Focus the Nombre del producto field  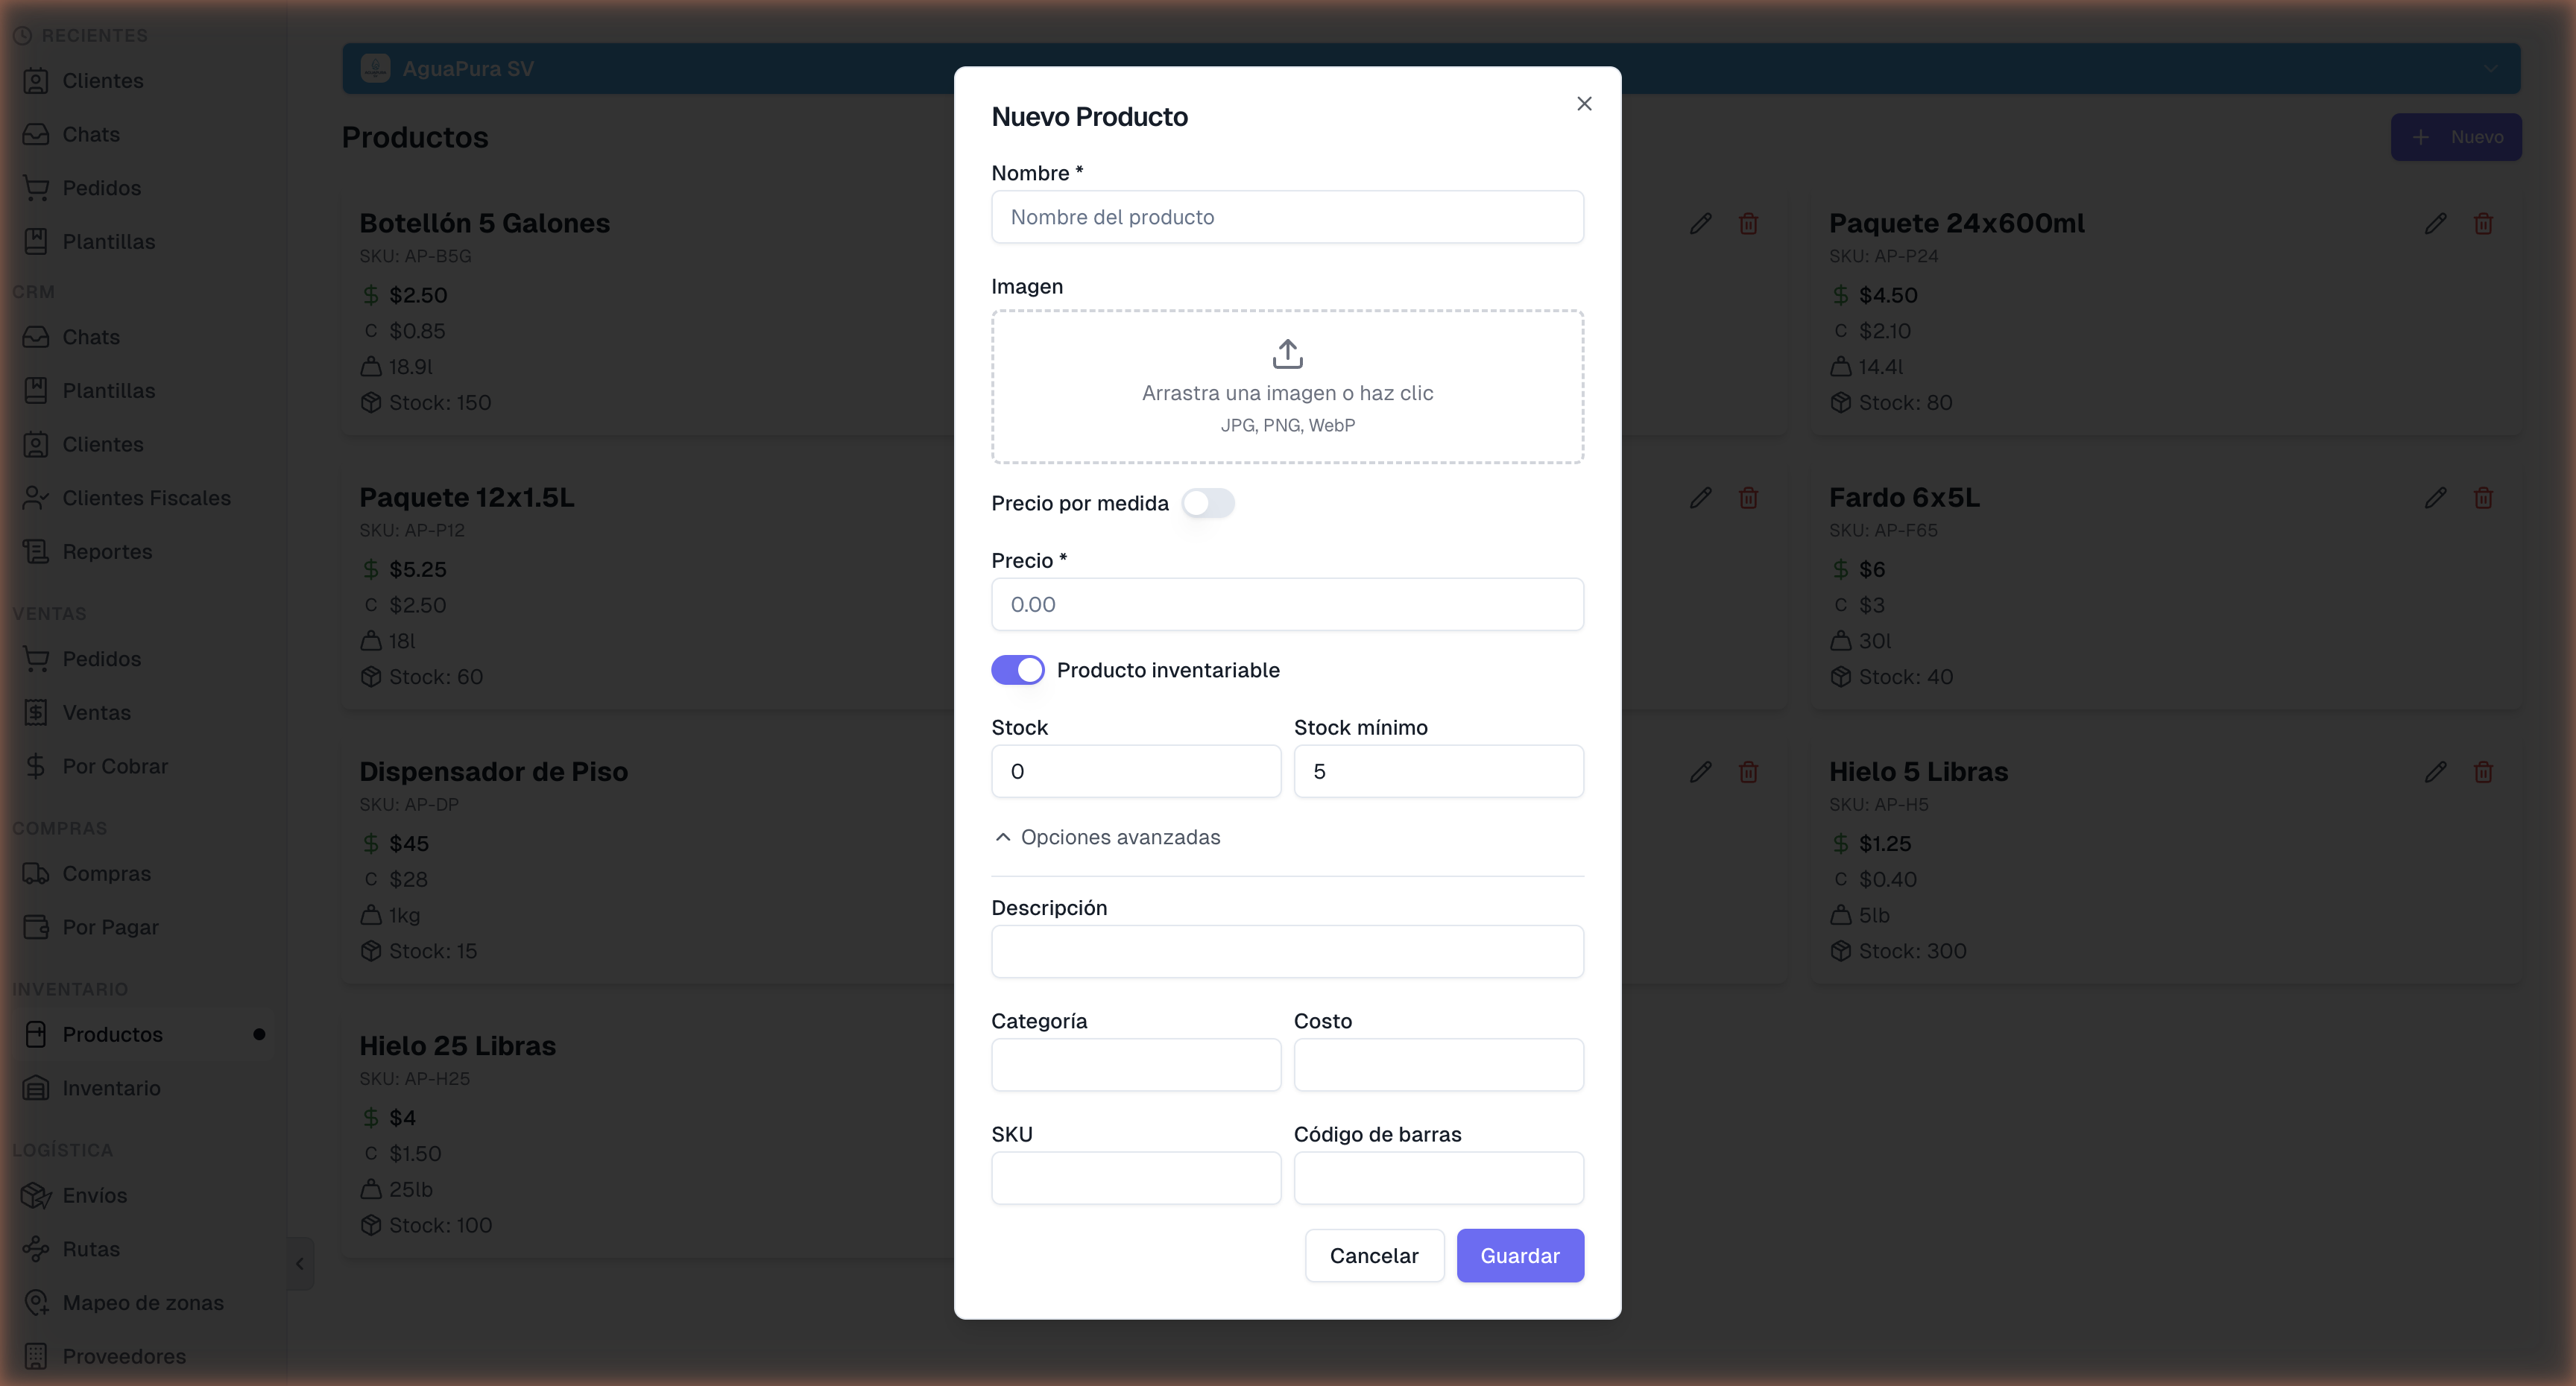[1286, 217]
